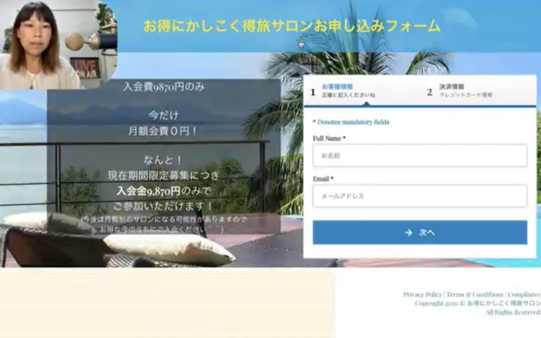Click the triangle pointer under the first step
This screenshot has width=541, height=338.
tap(366, 103)
